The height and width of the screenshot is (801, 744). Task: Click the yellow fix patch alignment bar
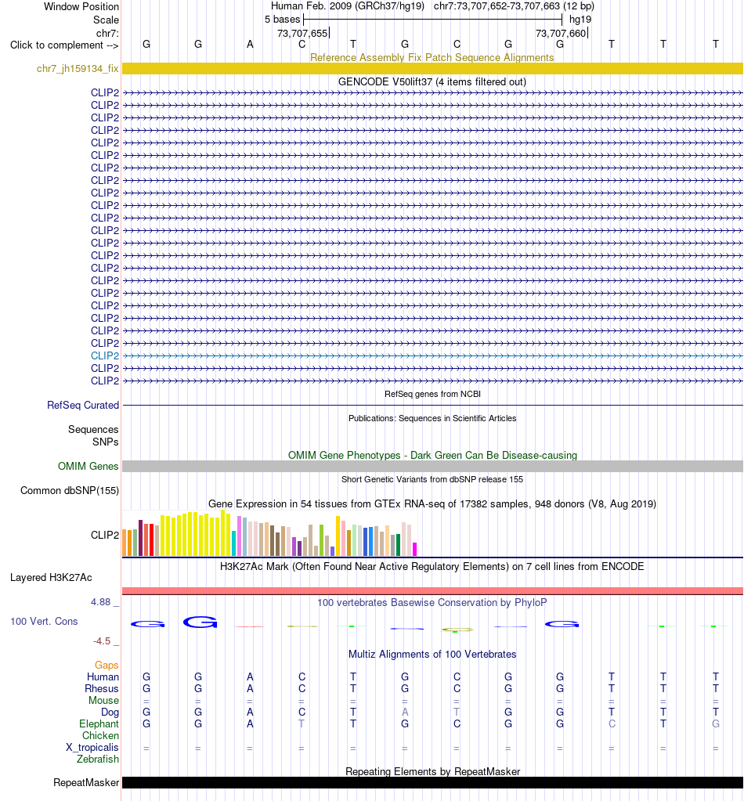pos(432,68)
